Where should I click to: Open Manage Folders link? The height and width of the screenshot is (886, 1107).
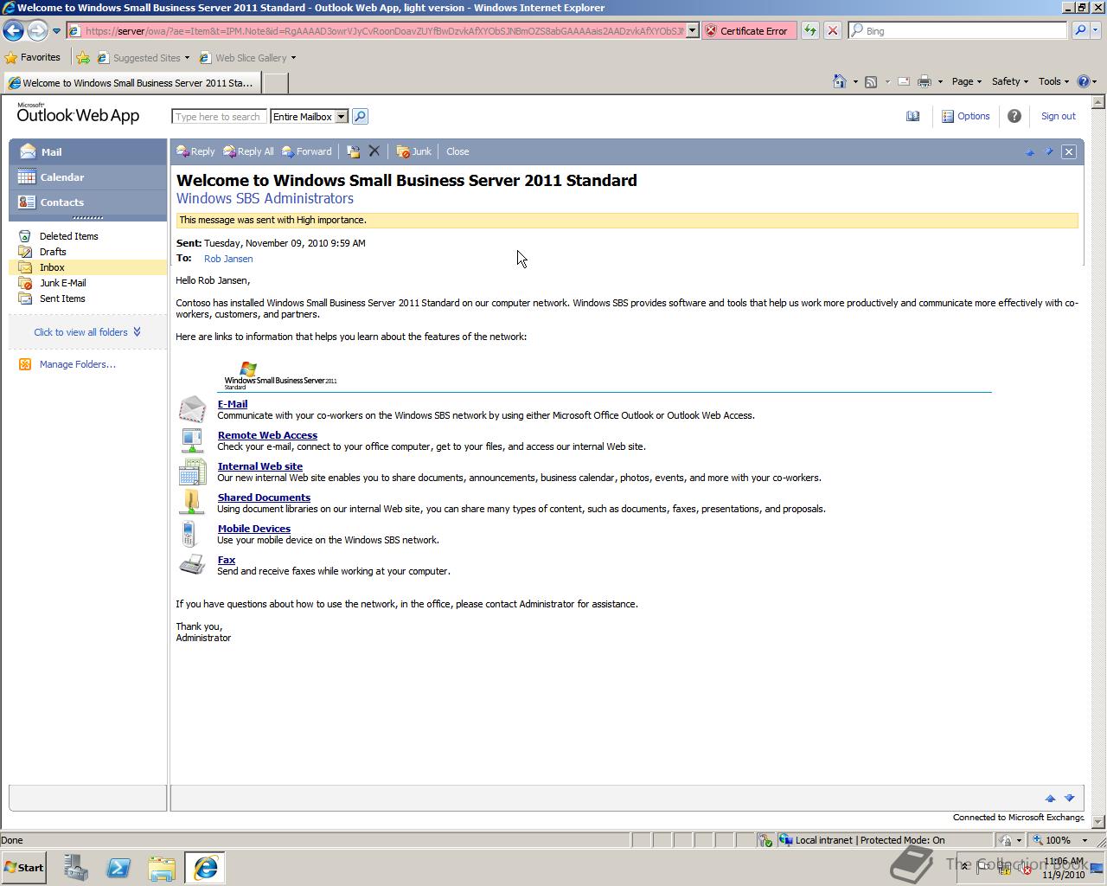77,364
